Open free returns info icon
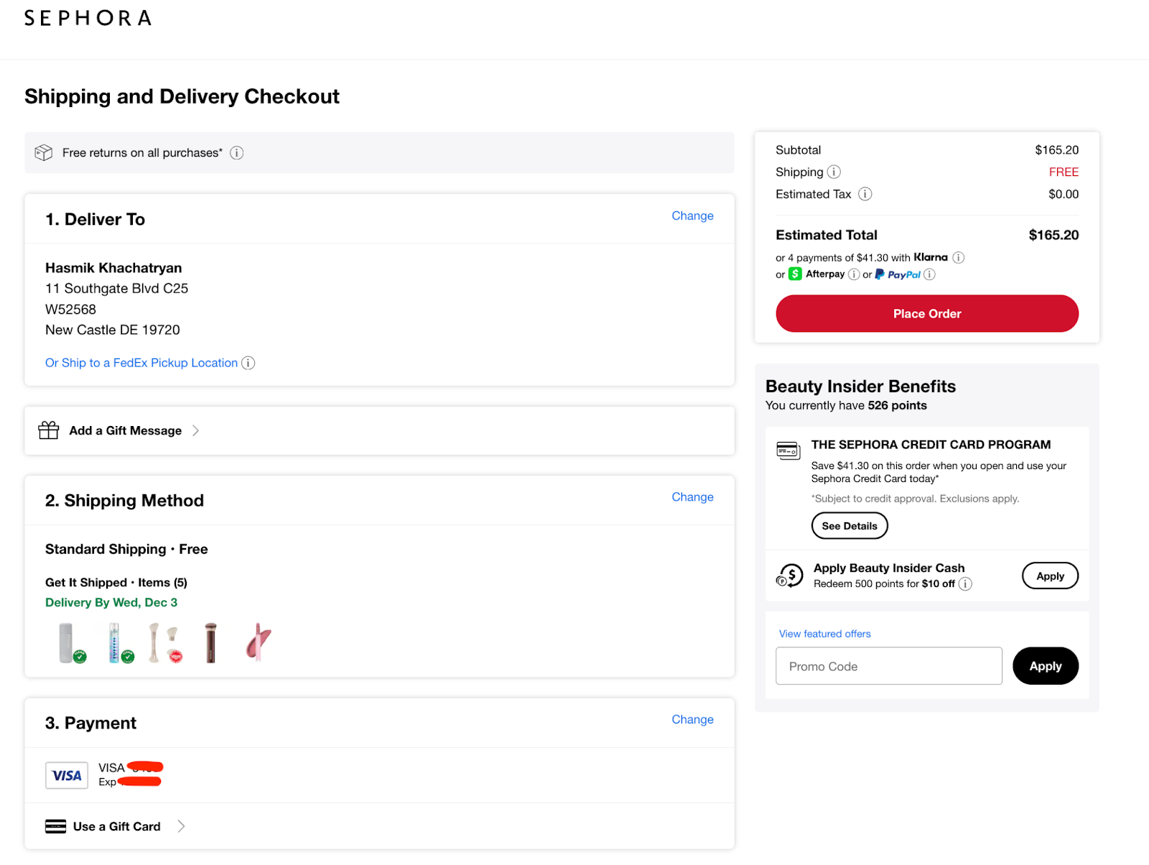1149x865 pixels. [x=236, y=153]
